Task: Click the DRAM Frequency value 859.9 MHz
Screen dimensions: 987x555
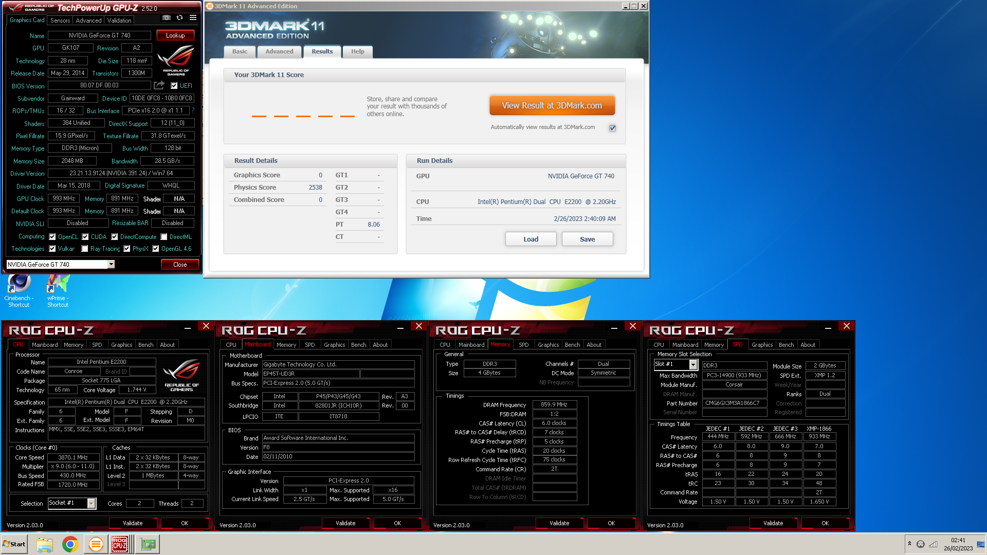Action: [x=555, y=404]
